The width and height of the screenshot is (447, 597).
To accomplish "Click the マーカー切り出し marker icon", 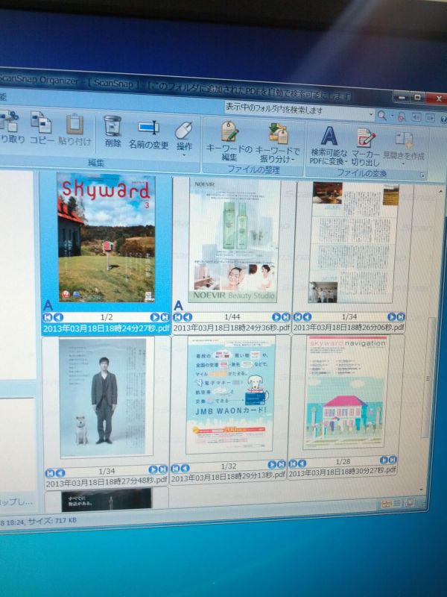I will coord(366,138).
